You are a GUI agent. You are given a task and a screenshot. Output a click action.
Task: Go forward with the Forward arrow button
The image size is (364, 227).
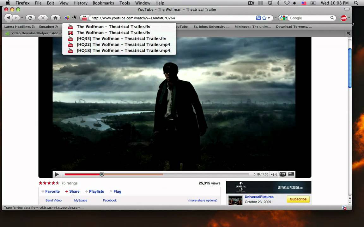point(16,18)
